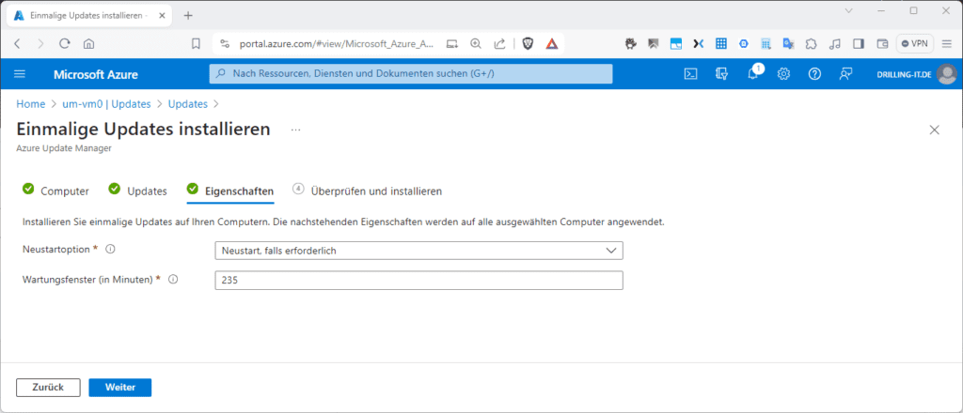Open the ellipsis menu next to the page title
This screenshot has width=963, height=413.
296,130
